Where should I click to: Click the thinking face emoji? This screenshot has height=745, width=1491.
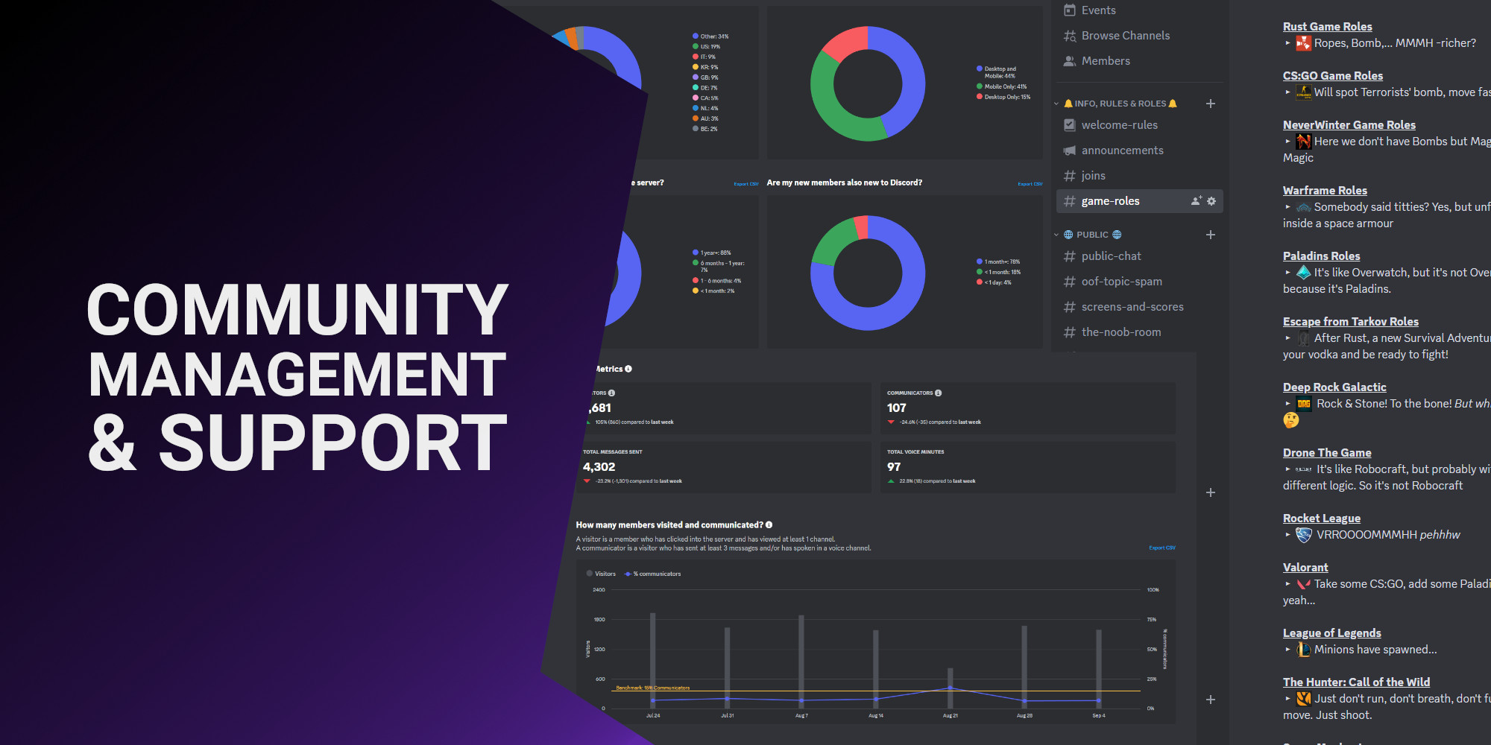click(1291, 420)
